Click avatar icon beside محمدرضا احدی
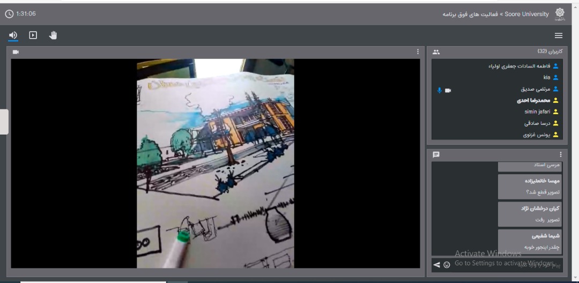The height and width of the screenshot is (283, 579). pyautogui.click(x=555, y=100)
